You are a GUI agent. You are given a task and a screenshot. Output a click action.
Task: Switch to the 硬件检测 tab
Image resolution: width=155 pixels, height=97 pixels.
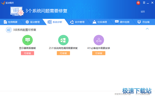click(x=122, y=22)
